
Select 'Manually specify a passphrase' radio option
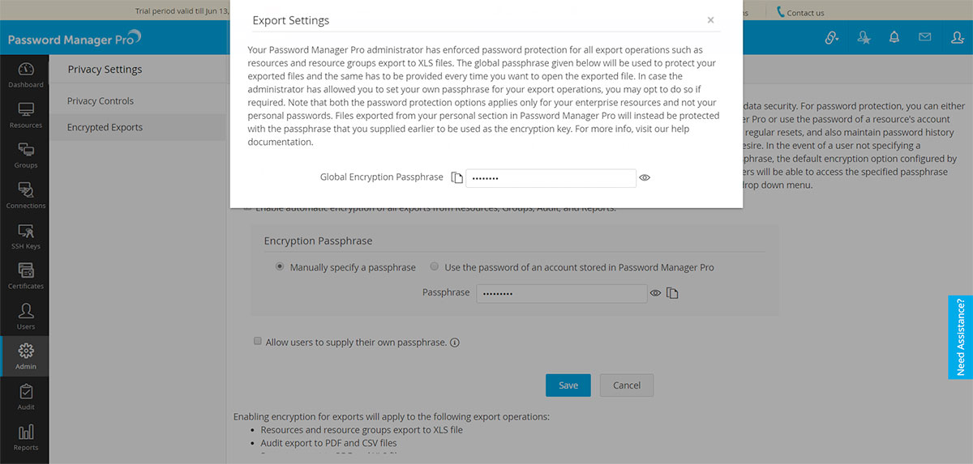click(x=280, y=266)
